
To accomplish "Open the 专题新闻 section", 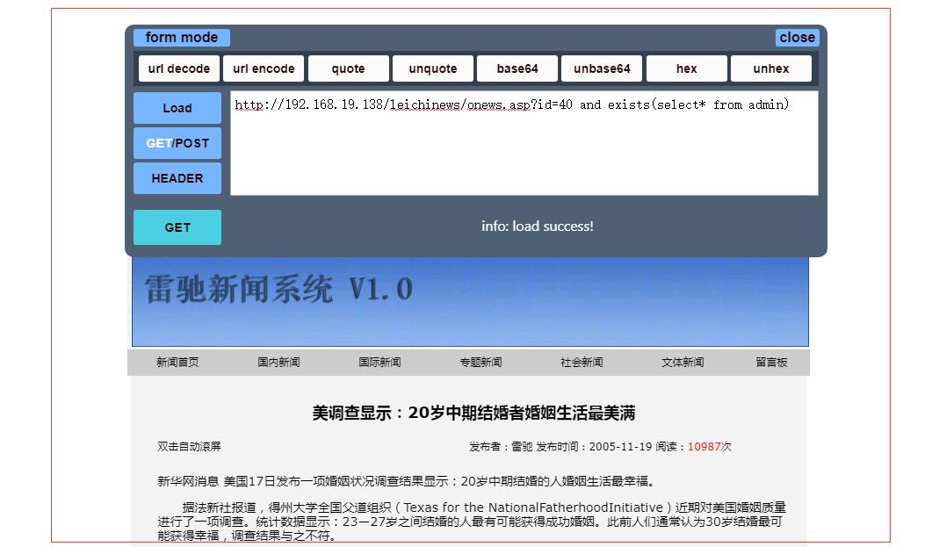I will [x=480, y=363].
